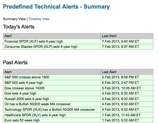Select the Financial SPDR (XLF) sets 4-year high row
Screen dimensions: 159x123
pos(78,42)
